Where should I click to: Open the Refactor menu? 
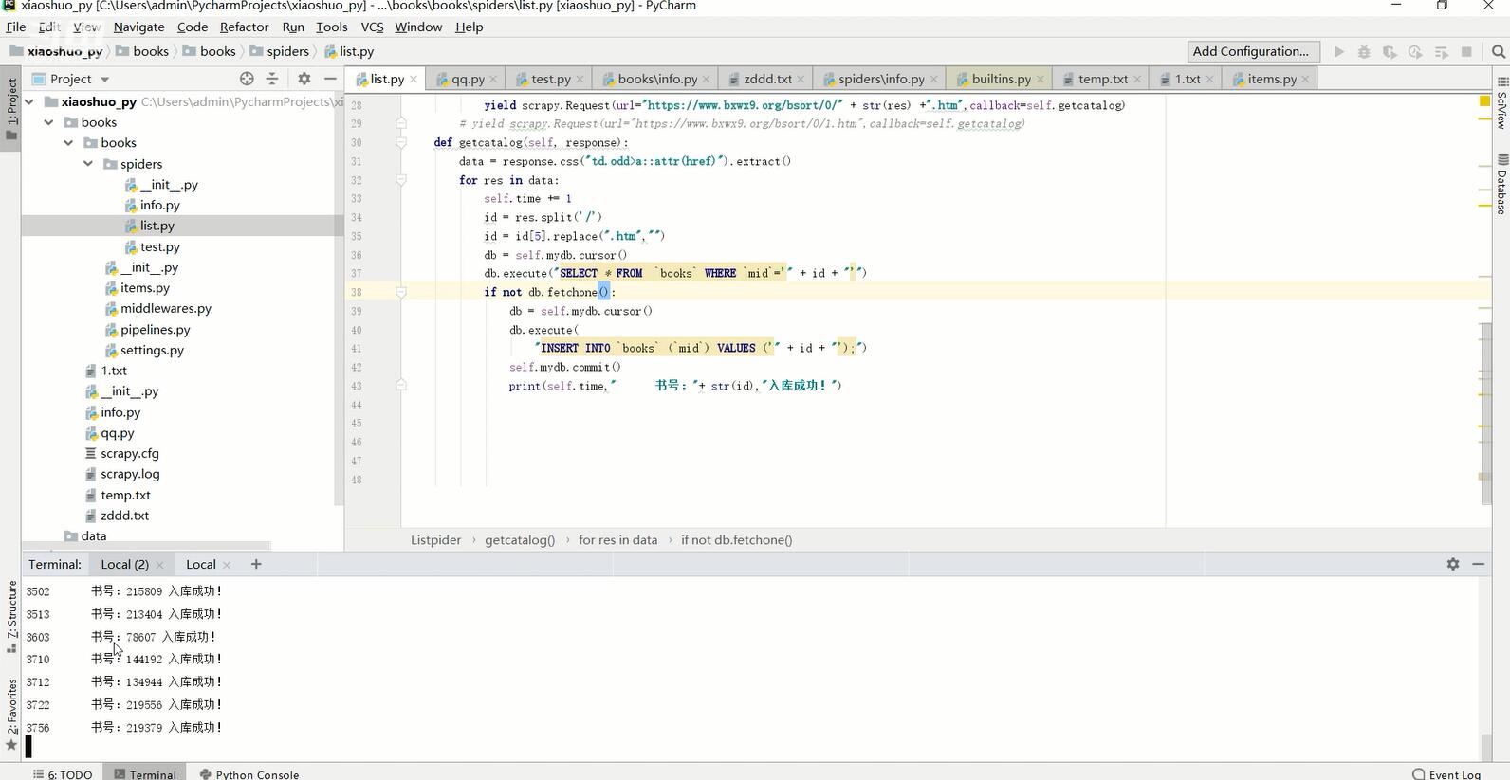click(244, 27)
